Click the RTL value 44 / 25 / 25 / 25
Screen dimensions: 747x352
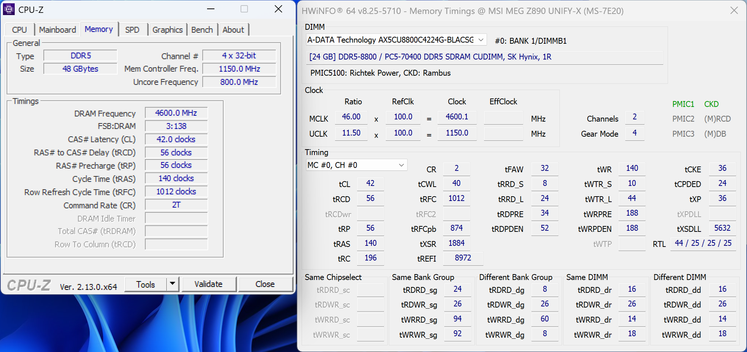point(703,243)
